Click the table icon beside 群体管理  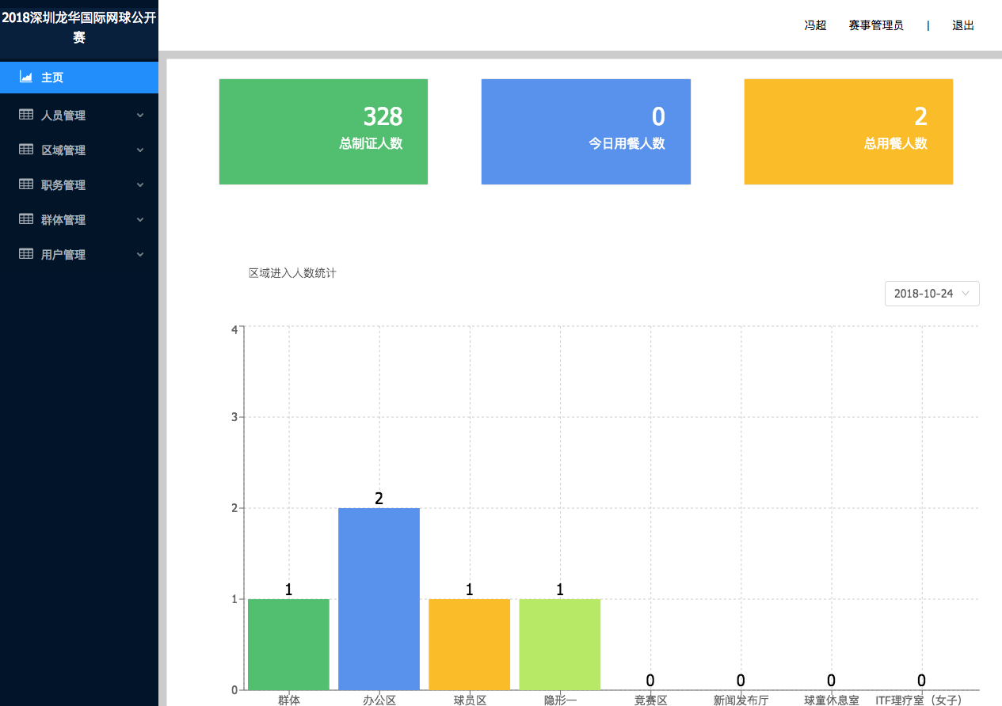(x=26, y=219)
